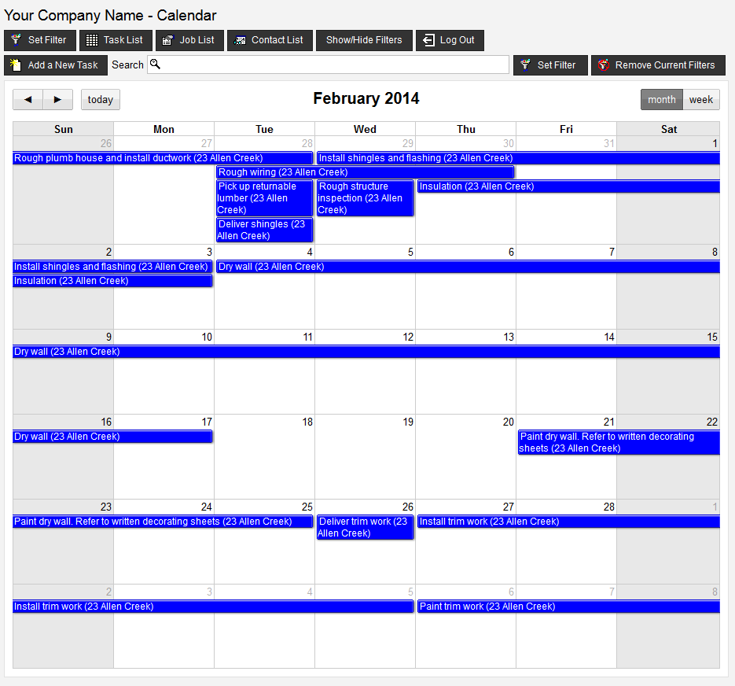The height and width of the screenshot is (686, 735).
Task: Click the search magnifier icon
Action: 155,65
